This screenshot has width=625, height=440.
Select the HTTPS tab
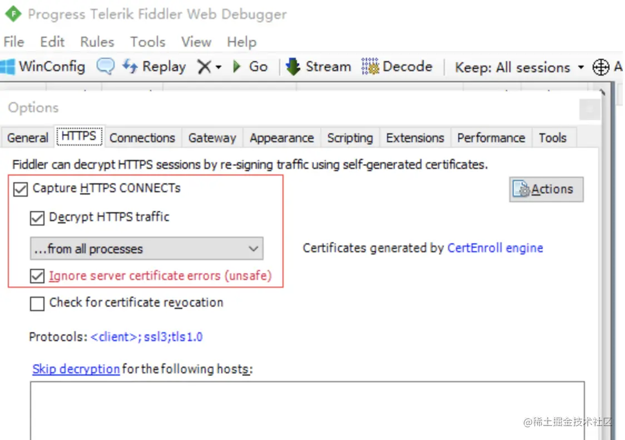pyautogui.click(x=79, y=136)
